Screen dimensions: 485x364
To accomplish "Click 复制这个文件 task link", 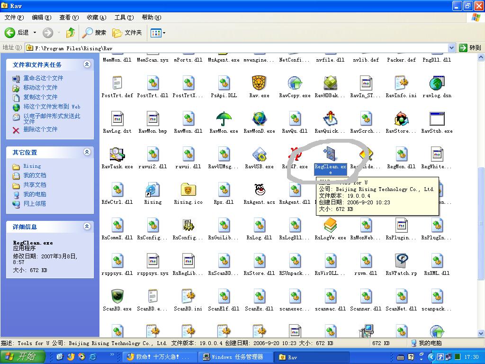I will (41, 97).
